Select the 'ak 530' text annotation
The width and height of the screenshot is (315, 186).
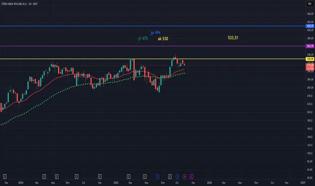point(163,39)
